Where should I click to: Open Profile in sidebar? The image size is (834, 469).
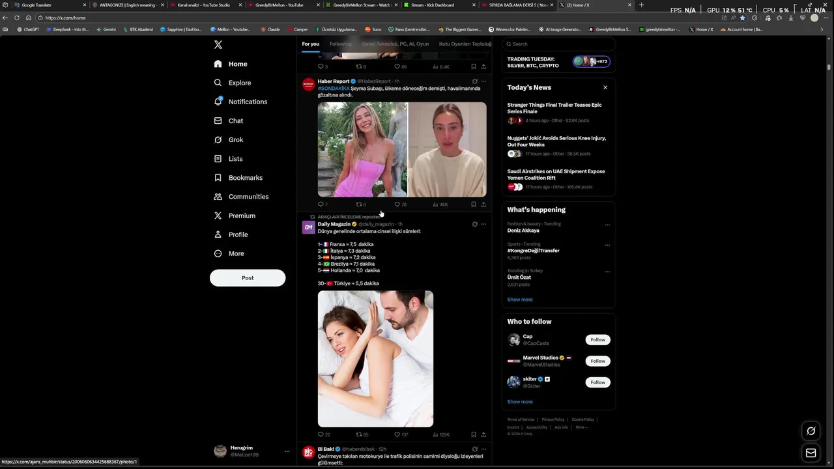pyautogui.click(x=231, y=234)
